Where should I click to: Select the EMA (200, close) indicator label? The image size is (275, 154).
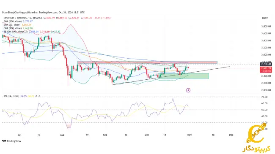[13, 22]
